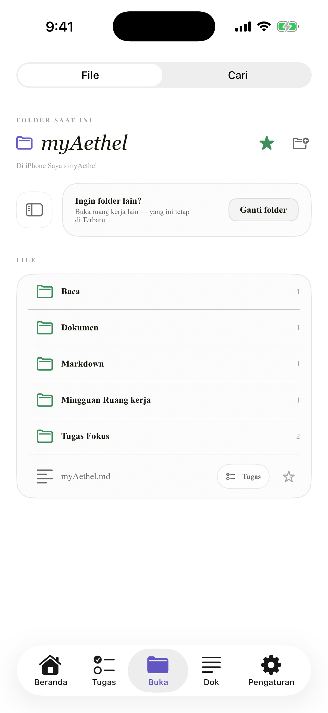The height and width of the screenshot is (713, 328).
Task: Tap the document lines icon for myAethel.md
Action: tap(45, 476)
